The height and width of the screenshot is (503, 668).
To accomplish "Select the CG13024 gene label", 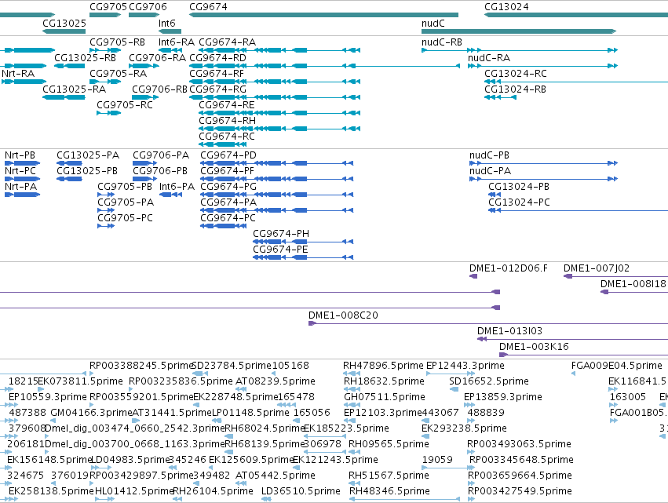I will pyautogui.click(x=506, y=7).
